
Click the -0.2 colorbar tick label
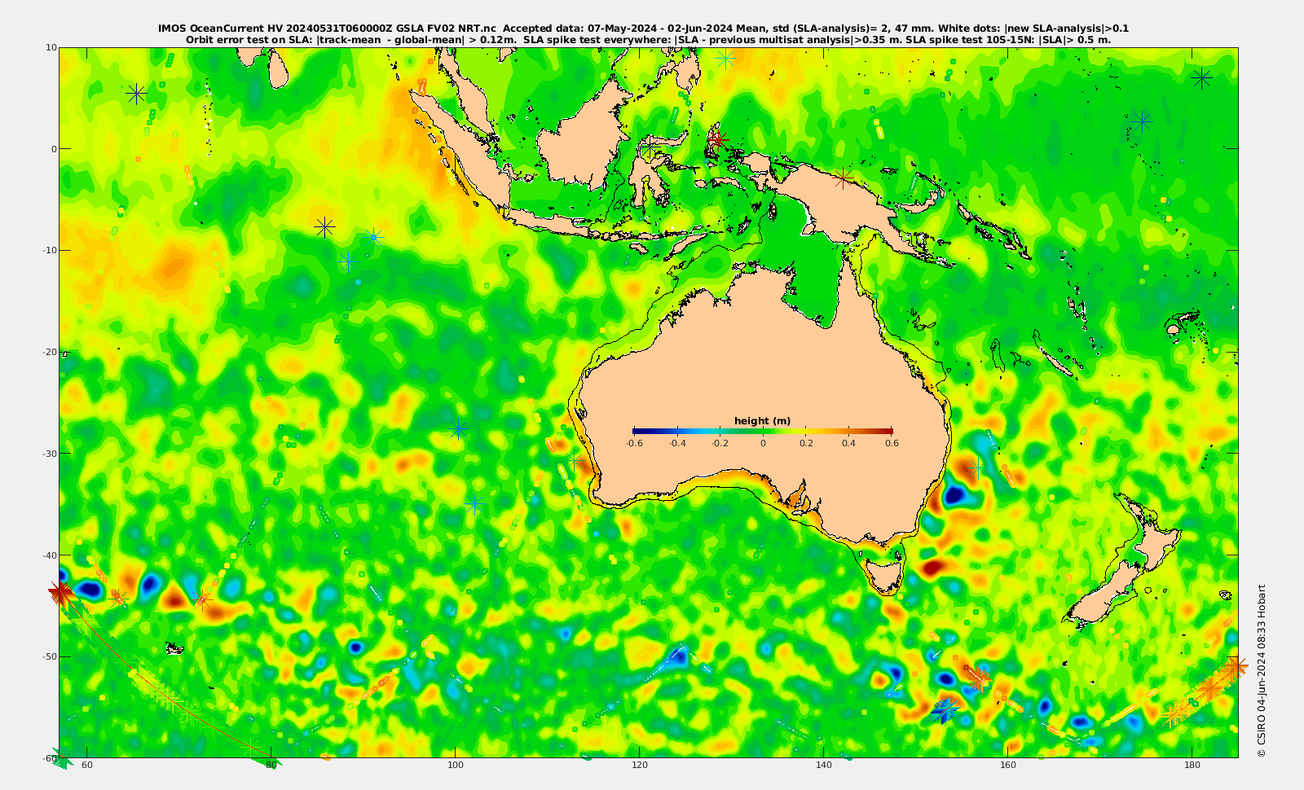tap(720, 444)
